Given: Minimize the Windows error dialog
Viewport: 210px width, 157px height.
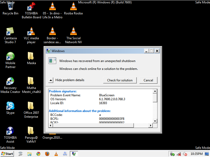Looking at the screenshot, I should [146, 51].
